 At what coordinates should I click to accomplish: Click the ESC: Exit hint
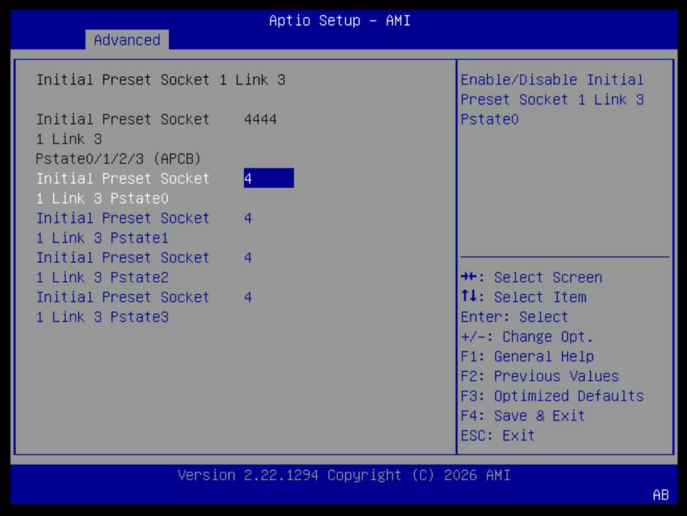click(497, 436)
